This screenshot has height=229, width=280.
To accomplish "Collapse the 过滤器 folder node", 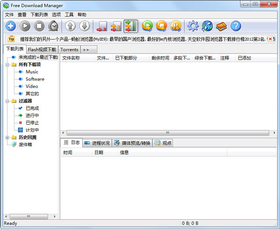I will tap(7, 101).
